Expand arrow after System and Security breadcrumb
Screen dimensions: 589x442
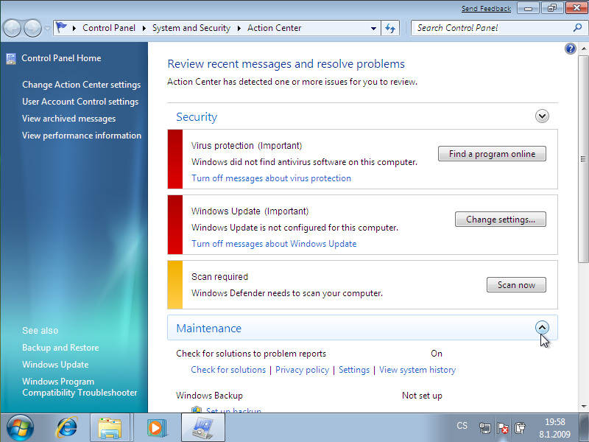point(239,28)
